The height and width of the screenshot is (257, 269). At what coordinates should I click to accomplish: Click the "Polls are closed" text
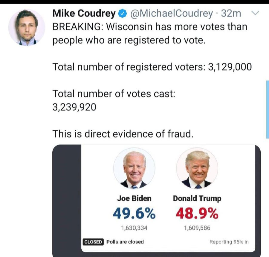[125, 242]
